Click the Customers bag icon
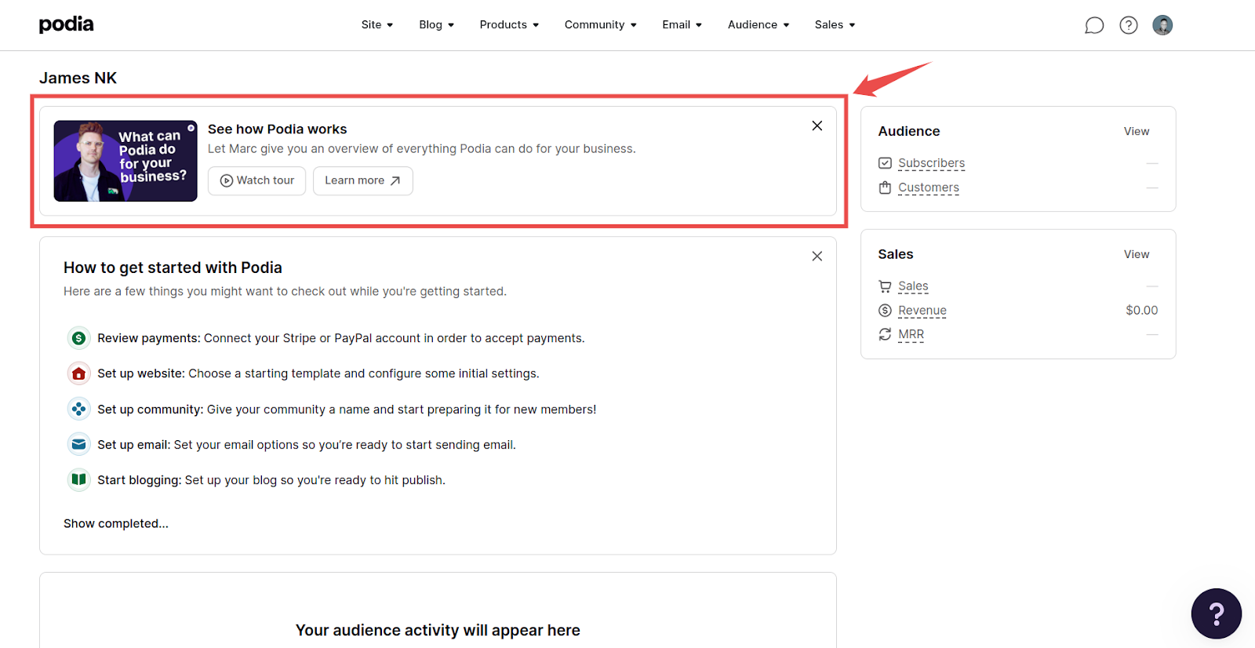 click(885, 187)
